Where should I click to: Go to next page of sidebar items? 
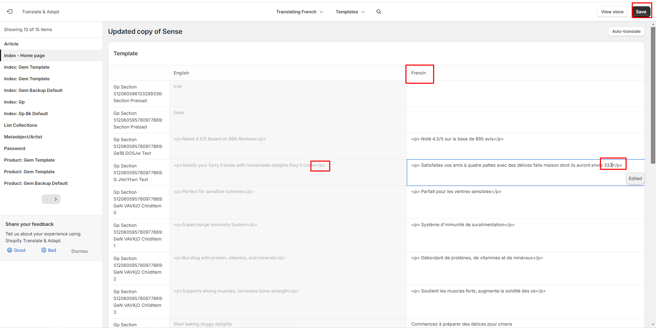pos(56,199)
